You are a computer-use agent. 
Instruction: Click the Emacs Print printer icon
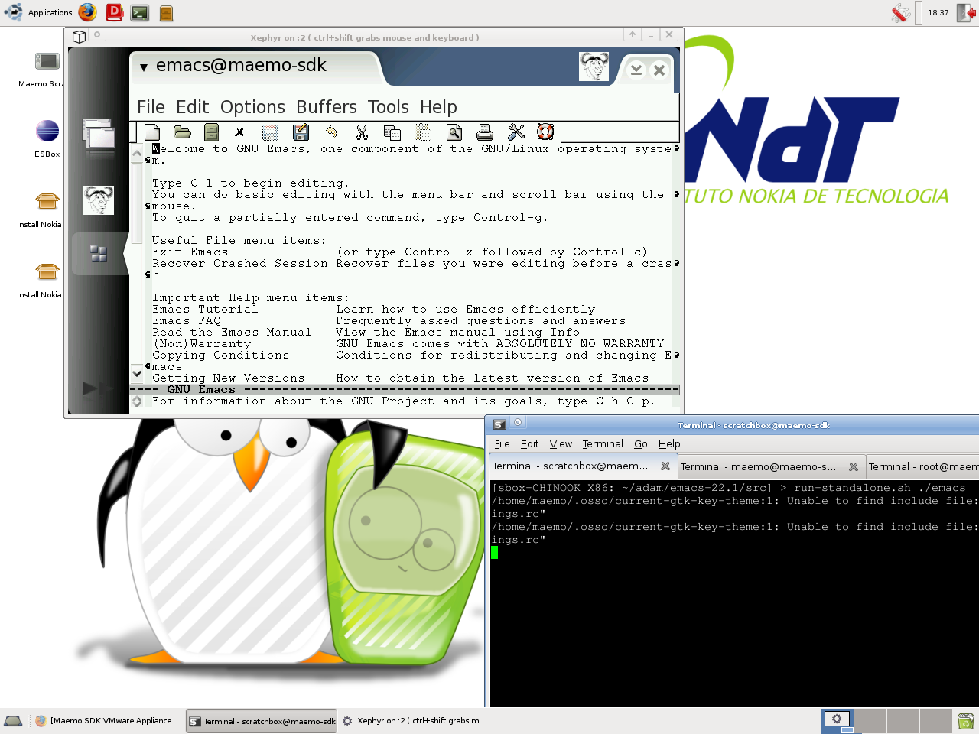pos(485,132)
